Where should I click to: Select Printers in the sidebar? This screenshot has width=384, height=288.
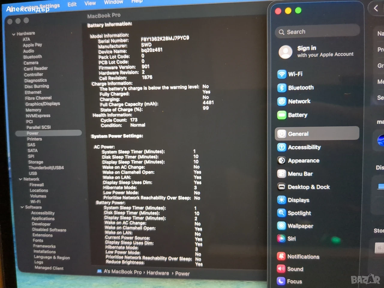pos(34,139)
